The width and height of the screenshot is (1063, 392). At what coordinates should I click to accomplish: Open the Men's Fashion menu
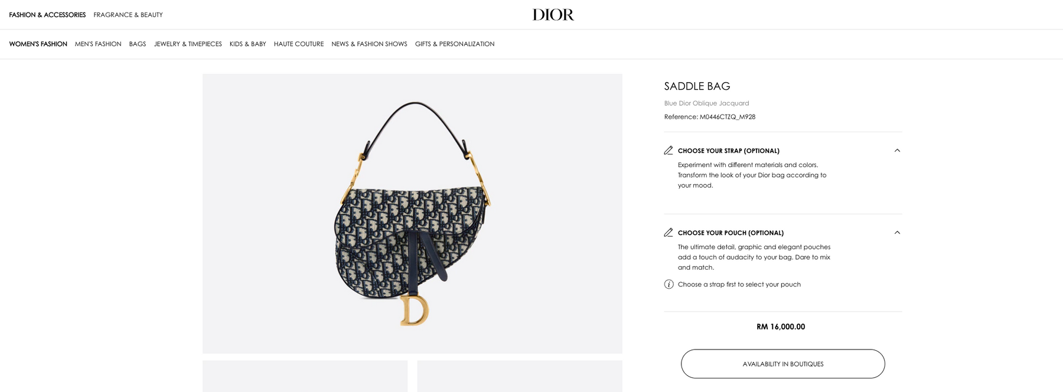98,44
